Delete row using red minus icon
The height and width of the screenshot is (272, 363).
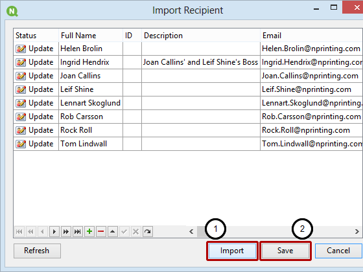pyautogui.click(x=101, y=232)
